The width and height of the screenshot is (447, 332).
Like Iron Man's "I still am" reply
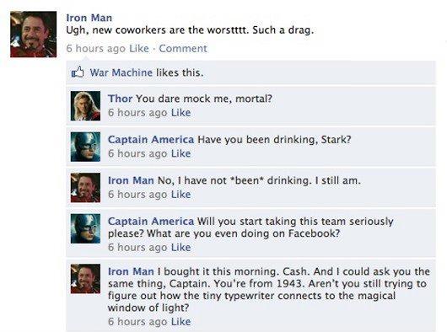[181, 195]
